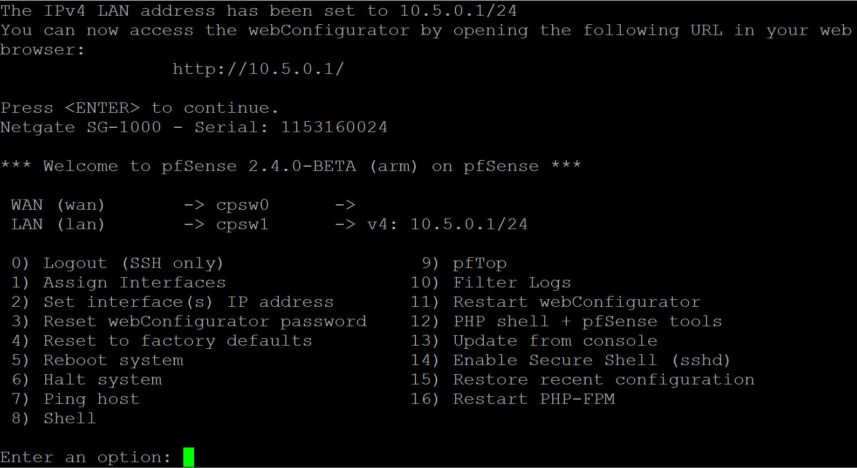
Task: Click "Reset to factory defaults" option
Action: click(x=177, y=341)
